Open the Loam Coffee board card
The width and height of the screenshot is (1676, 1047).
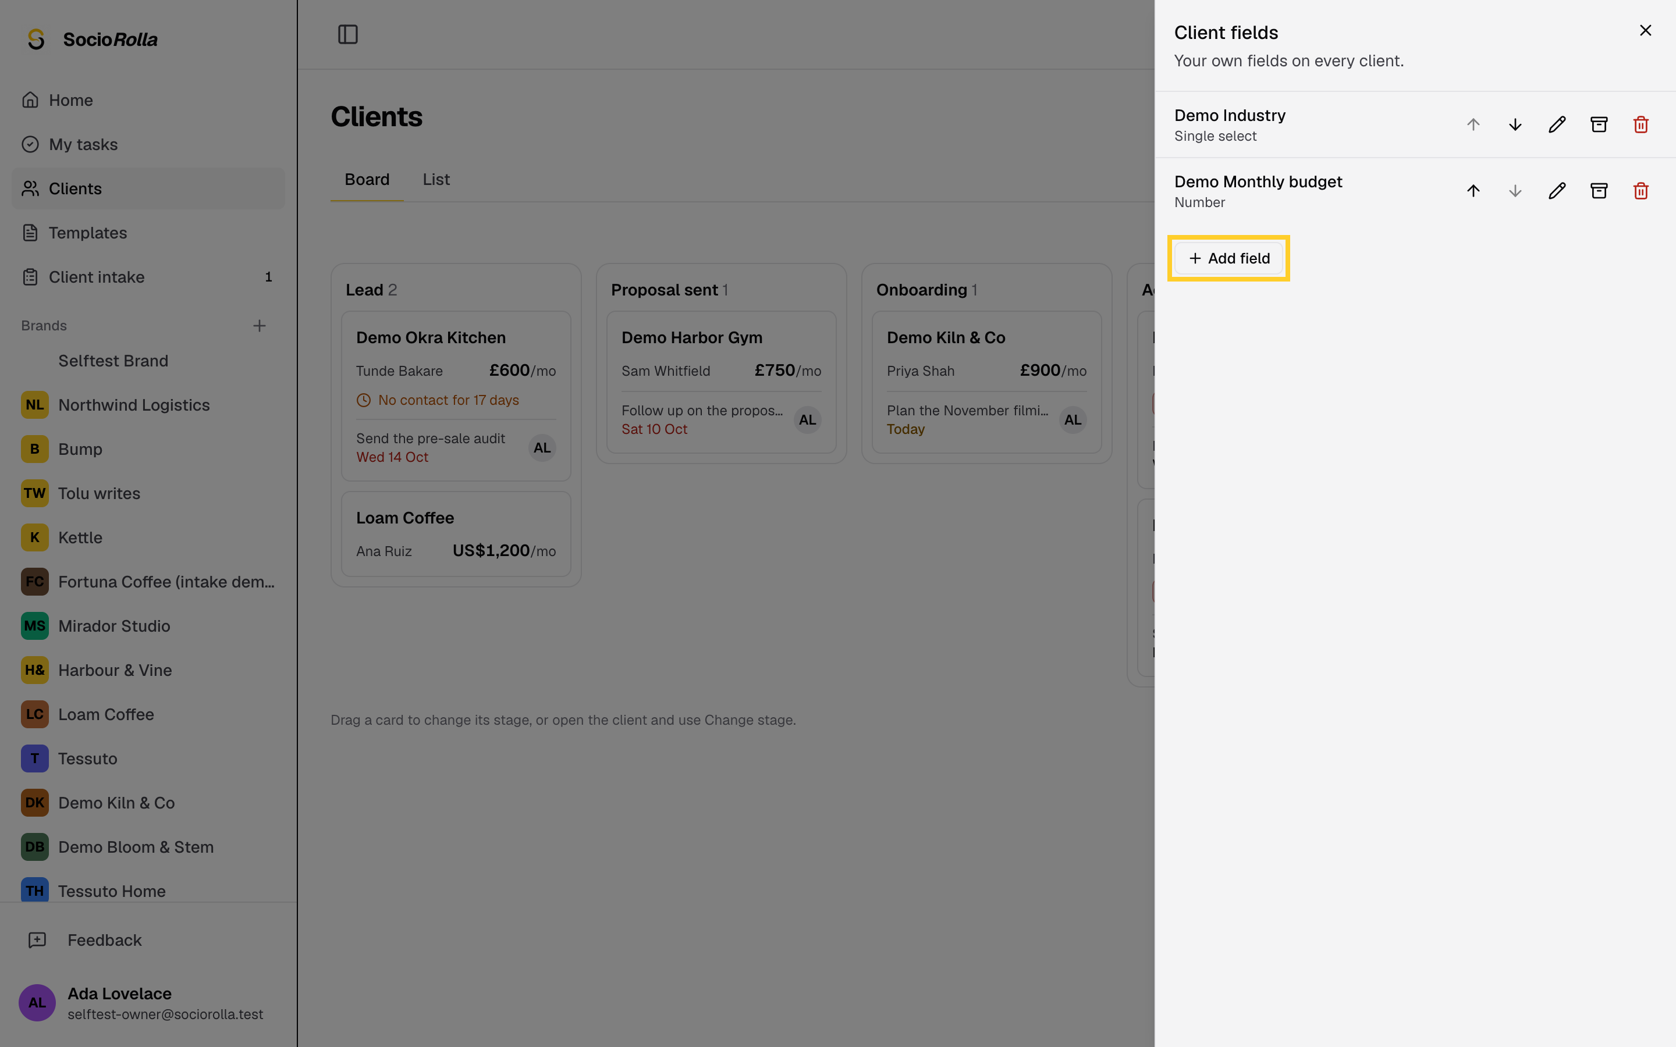click(x=456, y=534)
